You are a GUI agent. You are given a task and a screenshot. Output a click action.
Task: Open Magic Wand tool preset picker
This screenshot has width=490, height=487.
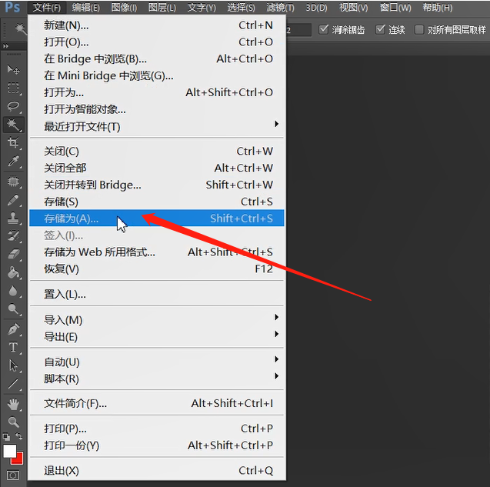(20, 29)
